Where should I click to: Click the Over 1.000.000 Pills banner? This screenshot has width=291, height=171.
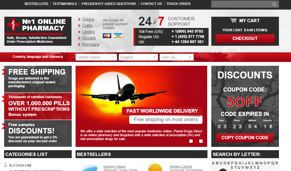click(x=38, y=106)
